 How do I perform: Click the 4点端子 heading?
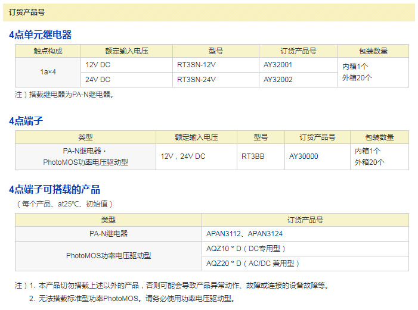pyautogui.click(x=26, y=121)
